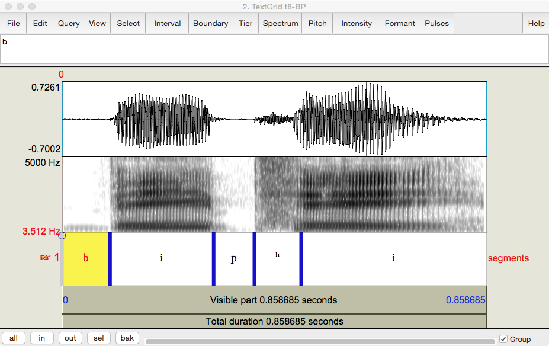
Task: Select the first 'i' interval
Action: coord(162,259)
